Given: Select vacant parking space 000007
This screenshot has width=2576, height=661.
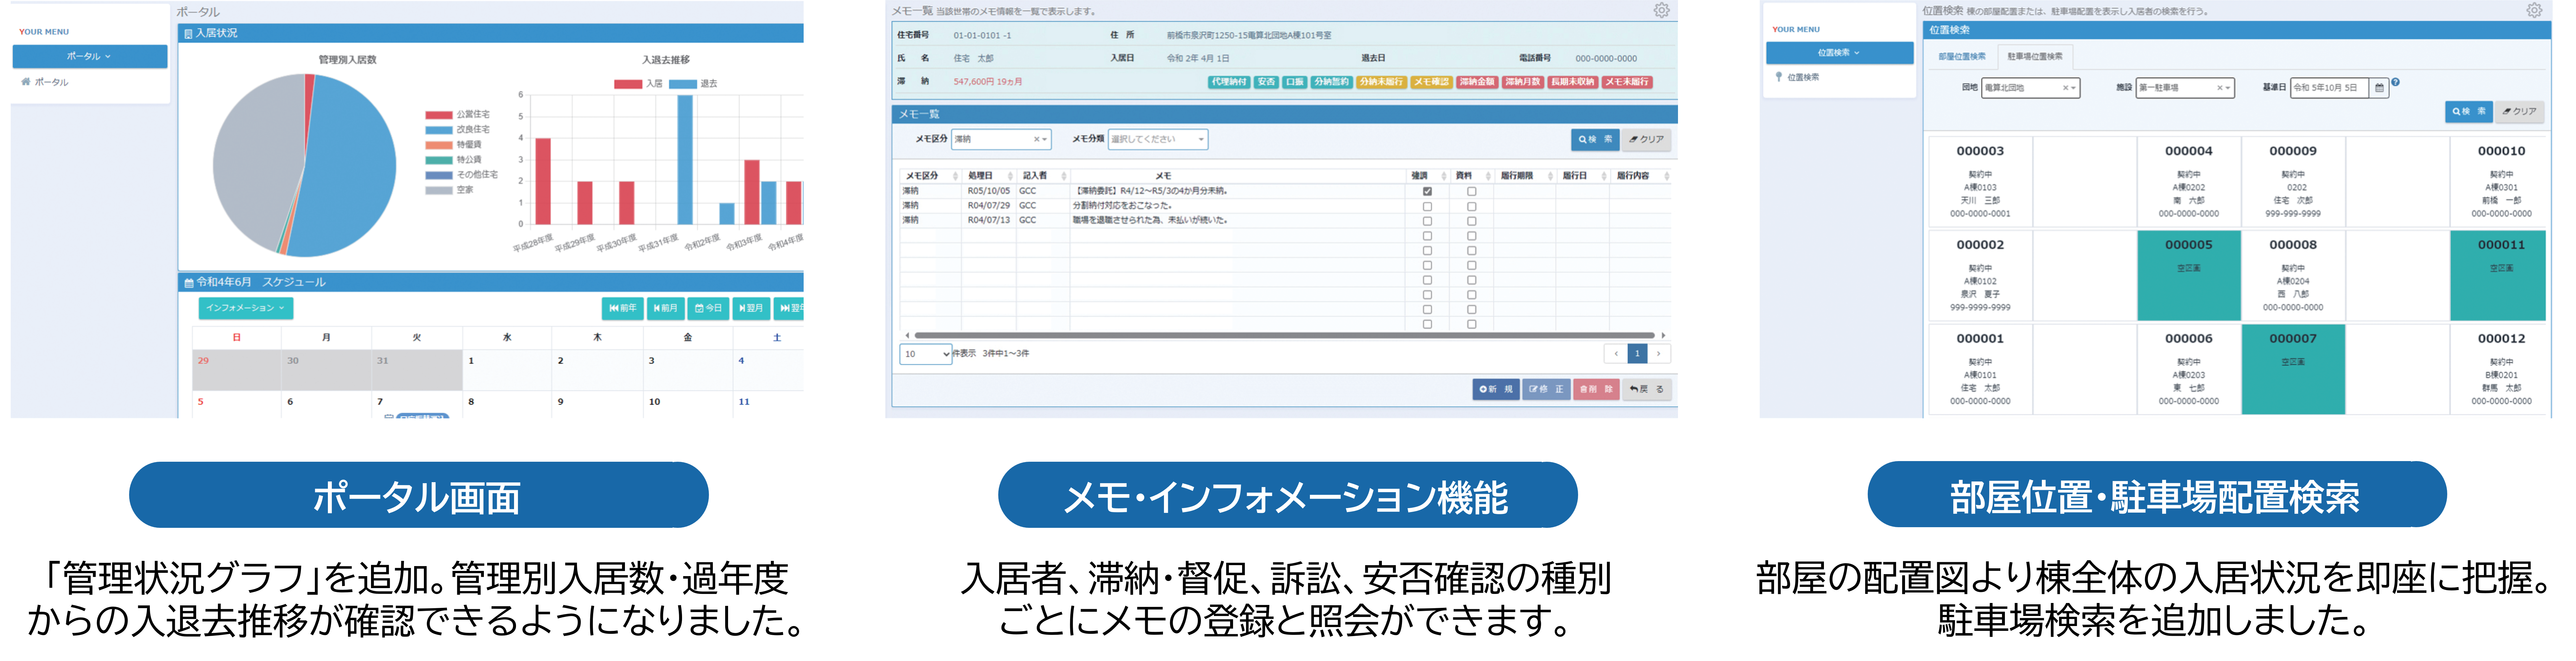Looking at the screenshot, I should (2293, 369).
